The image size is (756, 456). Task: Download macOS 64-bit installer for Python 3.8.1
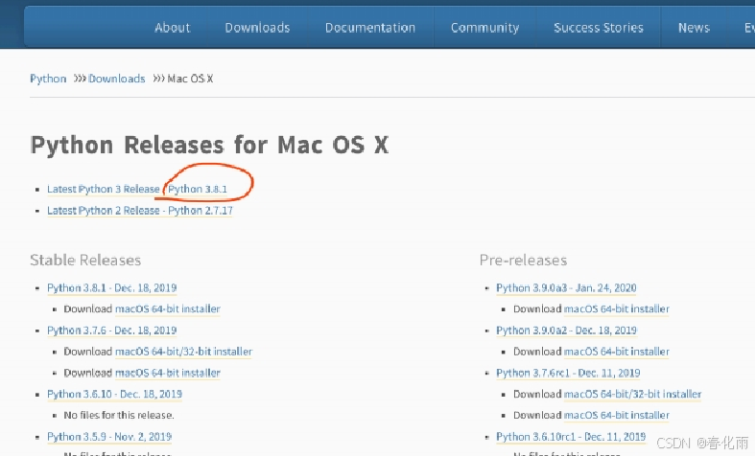(167, 309)
